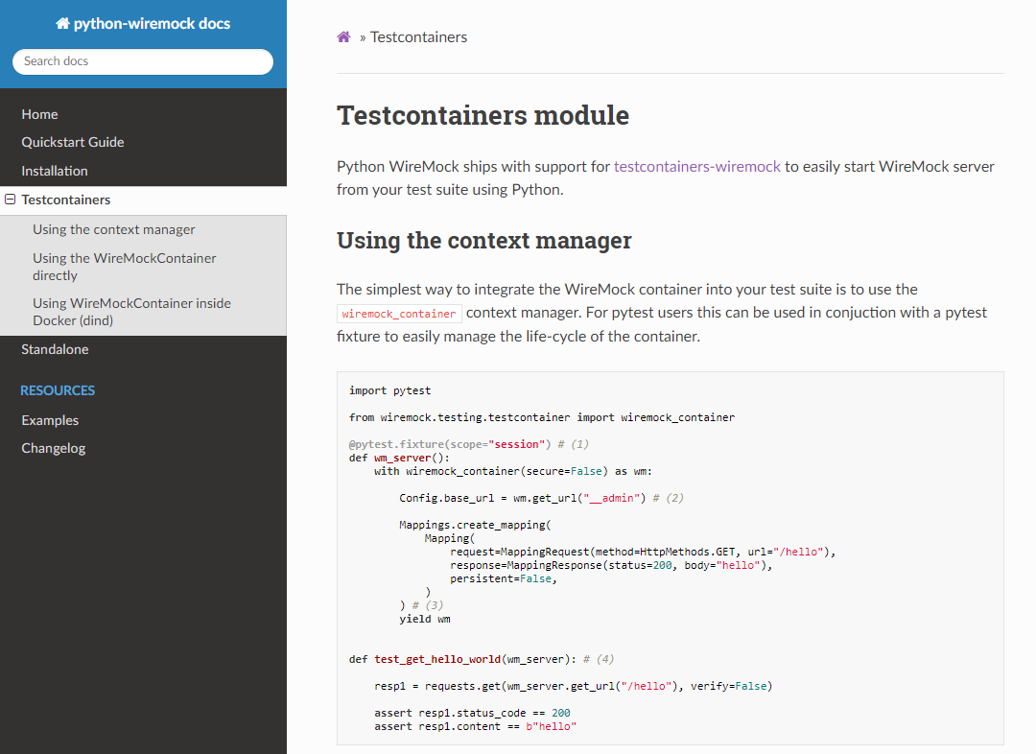Viewport: 1036px width, 754px height.
Task: Click the 'assert resp1.content' line
Action: (x=475, y=726)
